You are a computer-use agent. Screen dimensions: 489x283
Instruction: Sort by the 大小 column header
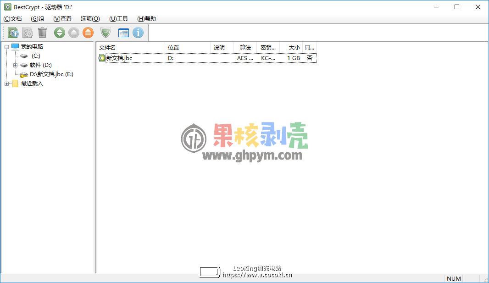pyautogui.click(x=291, y=48)
